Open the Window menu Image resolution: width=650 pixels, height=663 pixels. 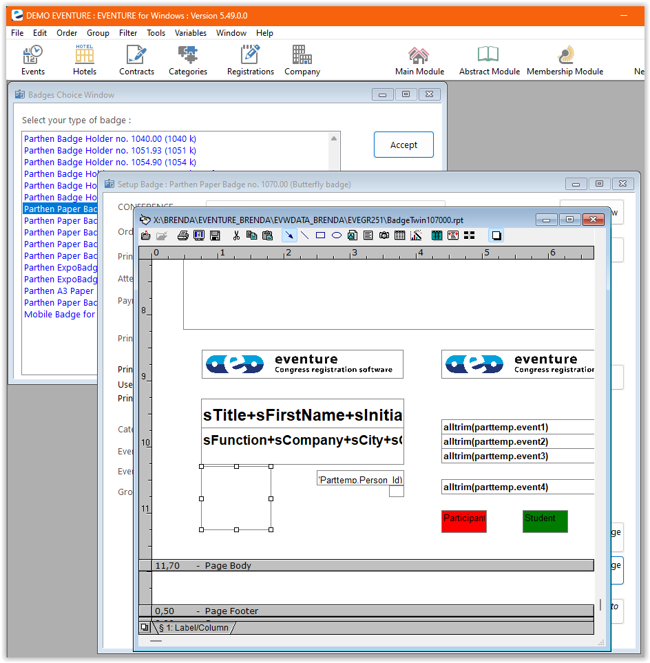pyautogui.click(x=231, y=33)
